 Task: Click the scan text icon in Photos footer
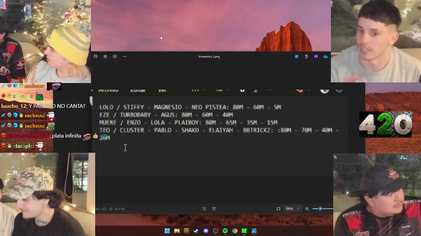214,209
